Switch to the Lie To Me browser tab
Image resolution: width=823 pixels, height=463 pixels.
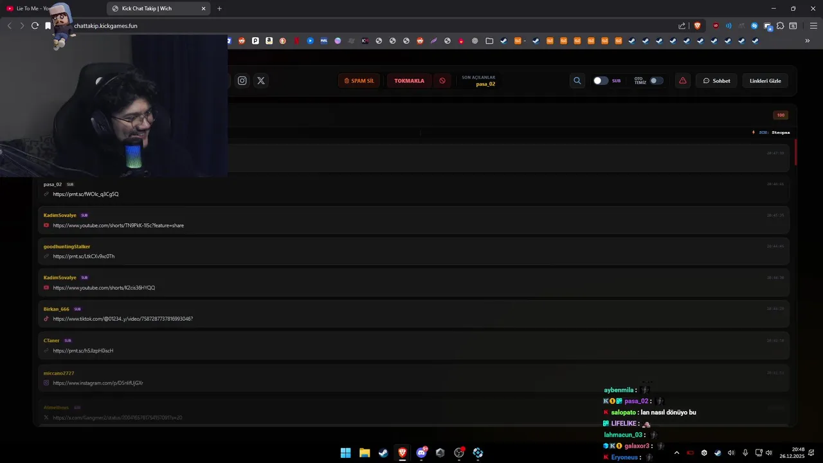tap(53, 8)
